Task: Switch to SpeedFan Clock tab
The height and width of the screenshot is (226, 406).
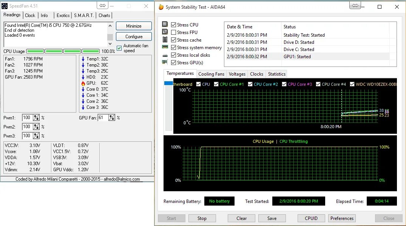Action: point(30,15)
